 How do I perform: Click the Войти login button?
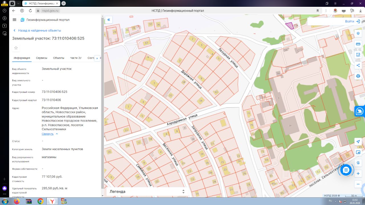352,21
